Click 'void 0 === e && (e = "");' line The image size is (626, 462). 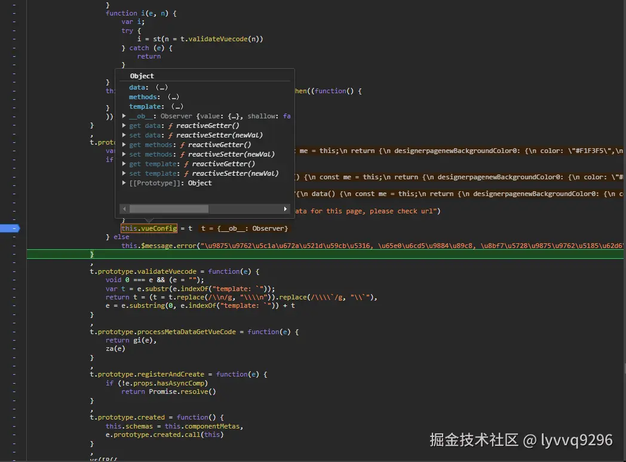coord(155,280)
